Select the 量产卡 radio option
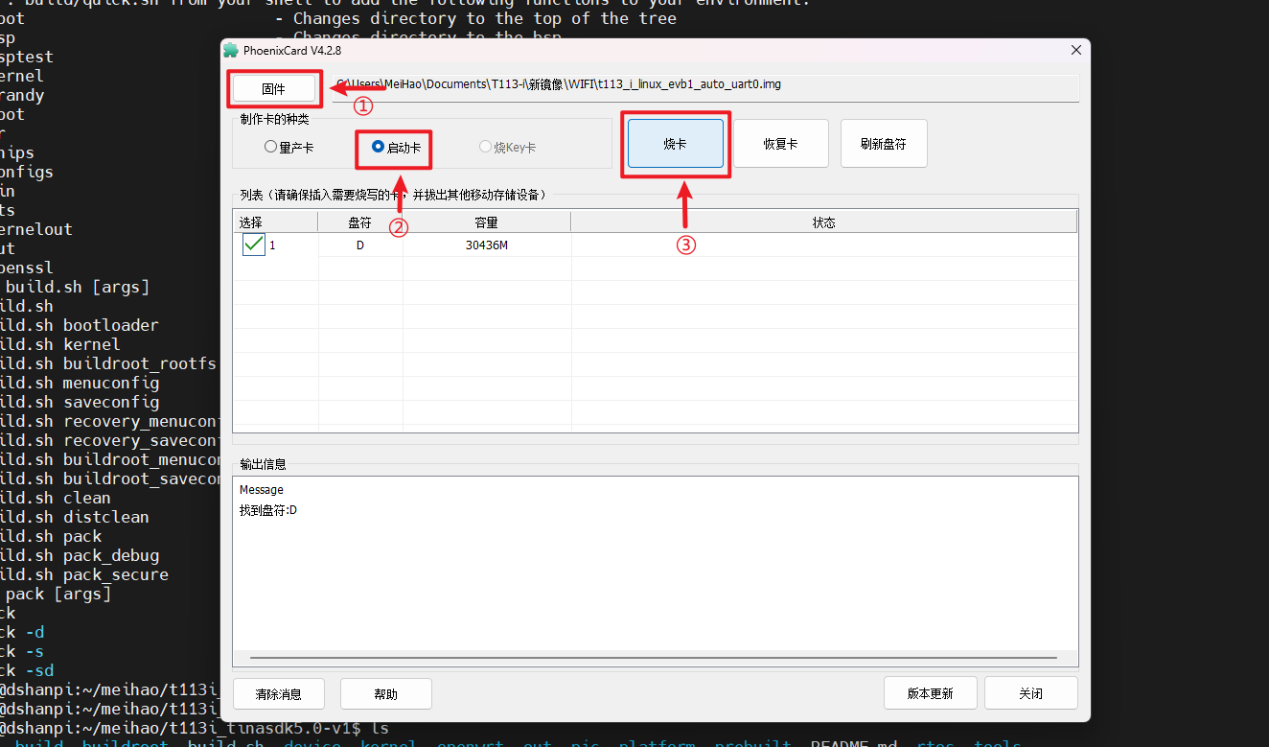Viewport: 1269px width, 747px height. coord(288,148)
